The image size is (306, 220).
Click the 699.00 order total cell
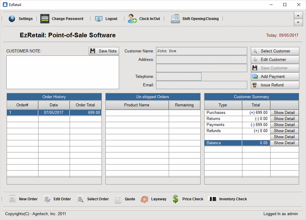(x=85, y=113)
